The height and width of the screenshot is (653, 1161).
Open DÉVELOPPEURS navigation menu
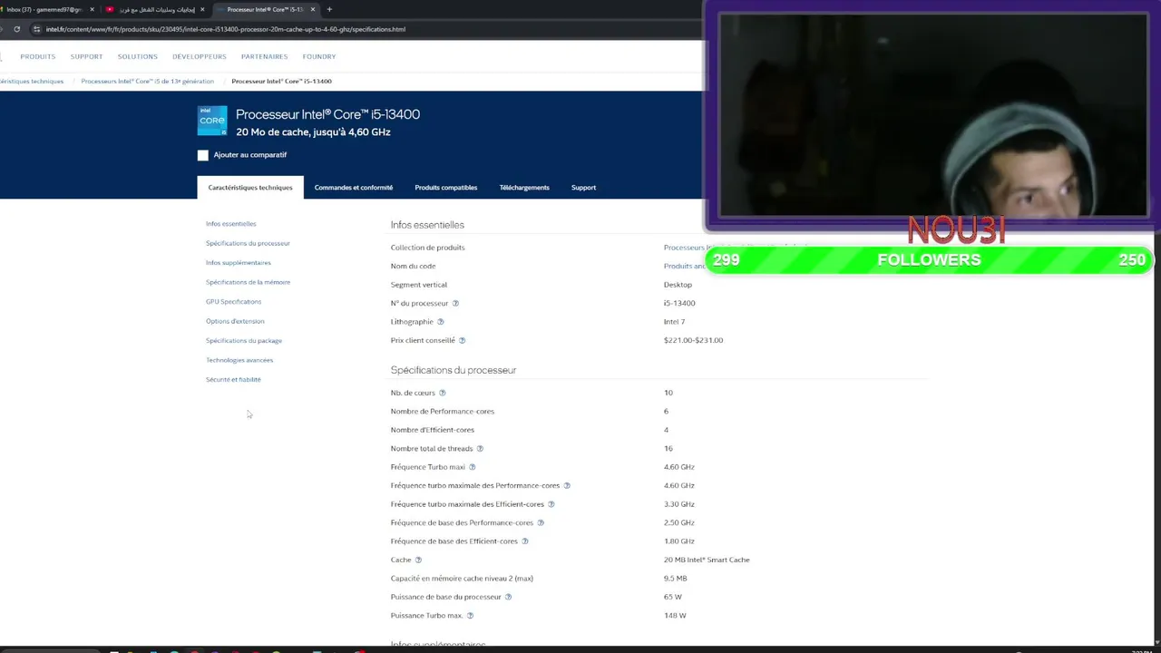point(200,56)
